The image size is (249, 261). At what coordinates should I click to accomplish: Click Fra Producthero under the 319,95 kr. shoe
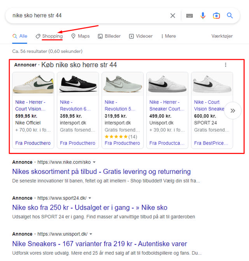(122, 143)
